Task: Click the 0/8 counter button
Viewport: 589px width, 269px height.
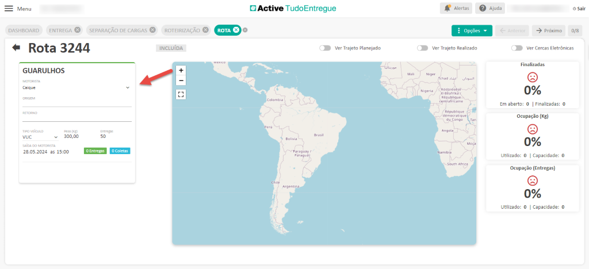Action: click(575, 31)
